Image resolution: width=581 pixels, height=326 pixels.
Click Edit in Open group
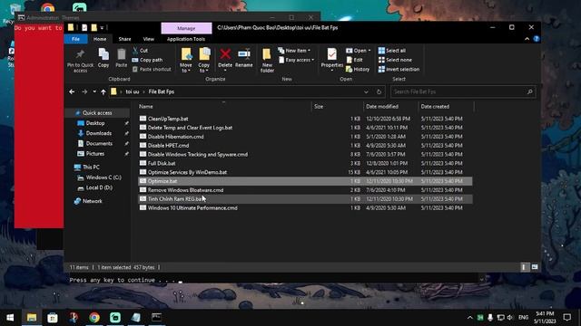click(354, 60)
